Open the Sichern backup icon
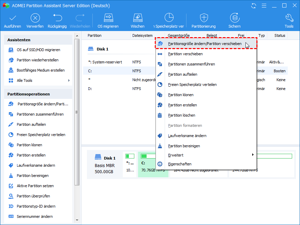Screen dimensions: 300x225 click(x=235, y=18)
